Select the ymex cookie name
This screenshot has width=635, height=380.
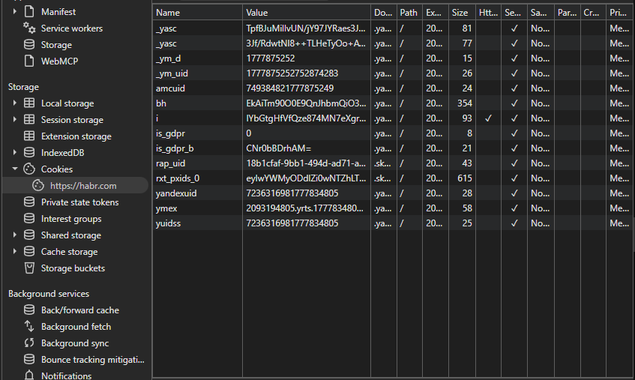(166, 208)
